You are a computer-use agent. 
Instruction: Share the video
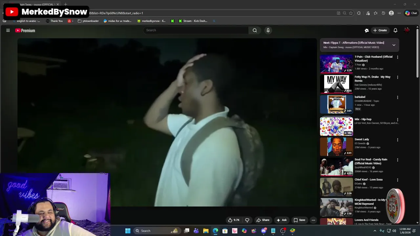coord(263,220)
